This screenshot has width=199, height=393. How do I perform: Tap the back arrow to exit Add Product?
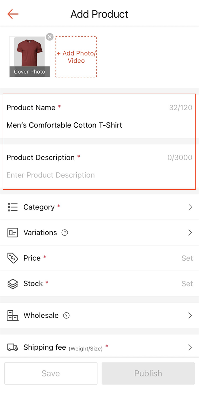coord(13,14)
